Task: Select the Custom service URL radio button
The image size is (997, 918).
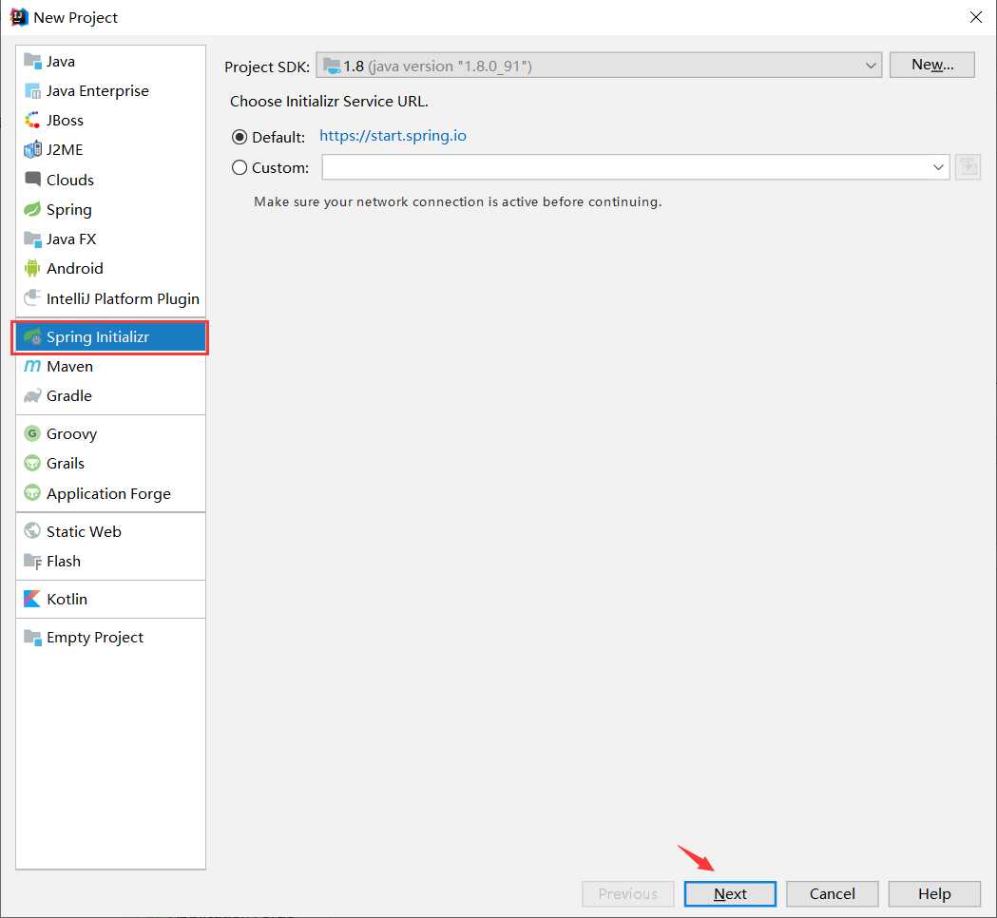Action: (x=240, y=167)
